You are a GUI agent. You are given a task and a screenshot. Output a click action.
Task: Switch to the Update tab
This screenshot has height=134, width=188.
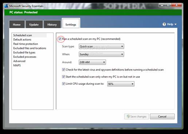34,24
